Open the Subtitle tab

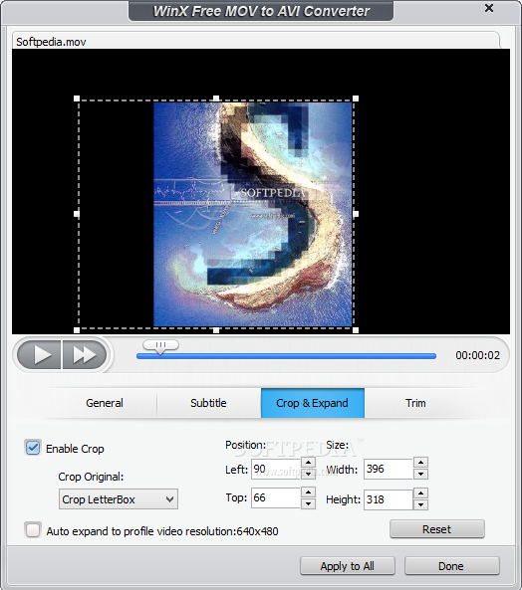(x=208, y=403)
